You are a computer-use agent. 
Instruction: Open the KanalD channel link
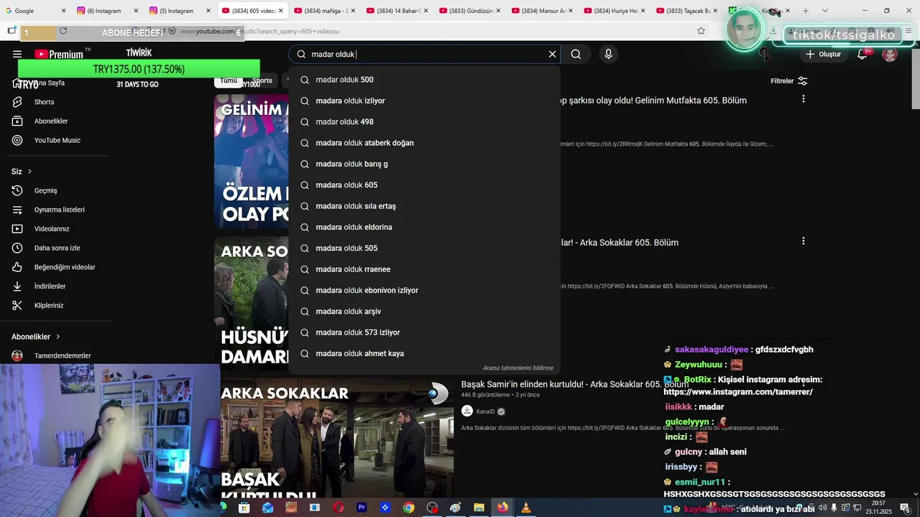point(485,411)
